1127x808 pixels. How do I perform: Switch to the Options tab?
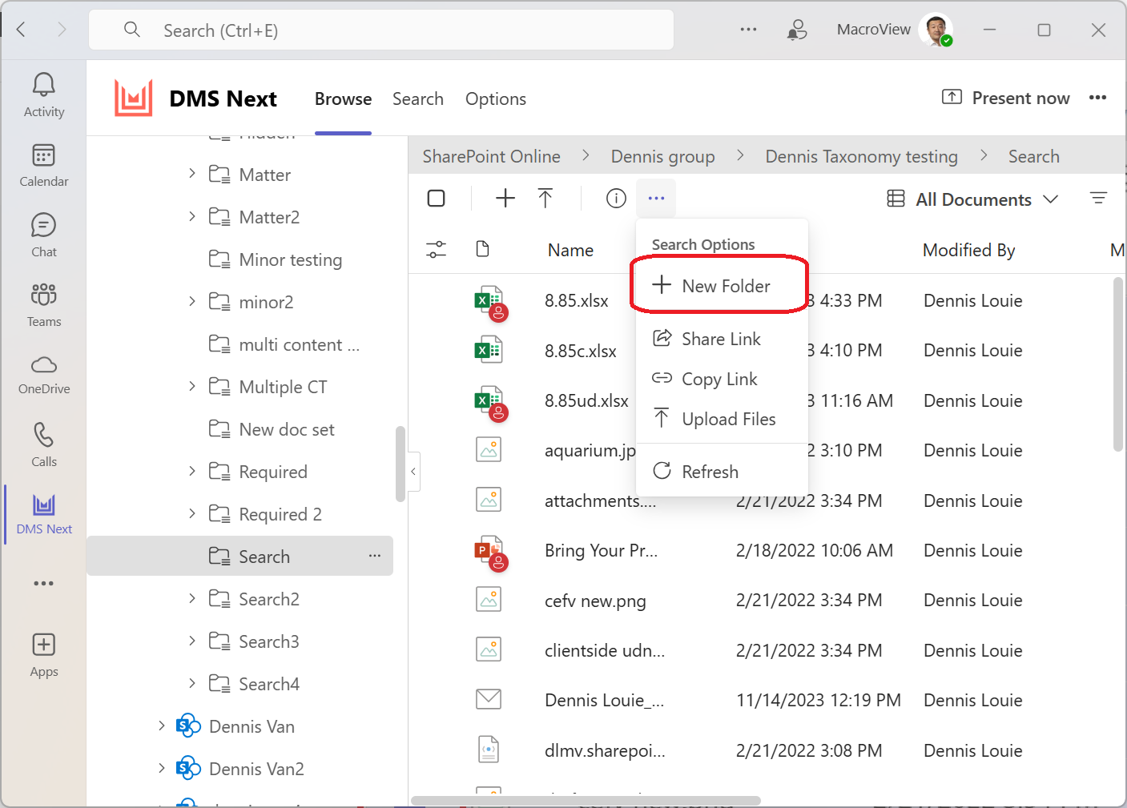click(496, 98)
